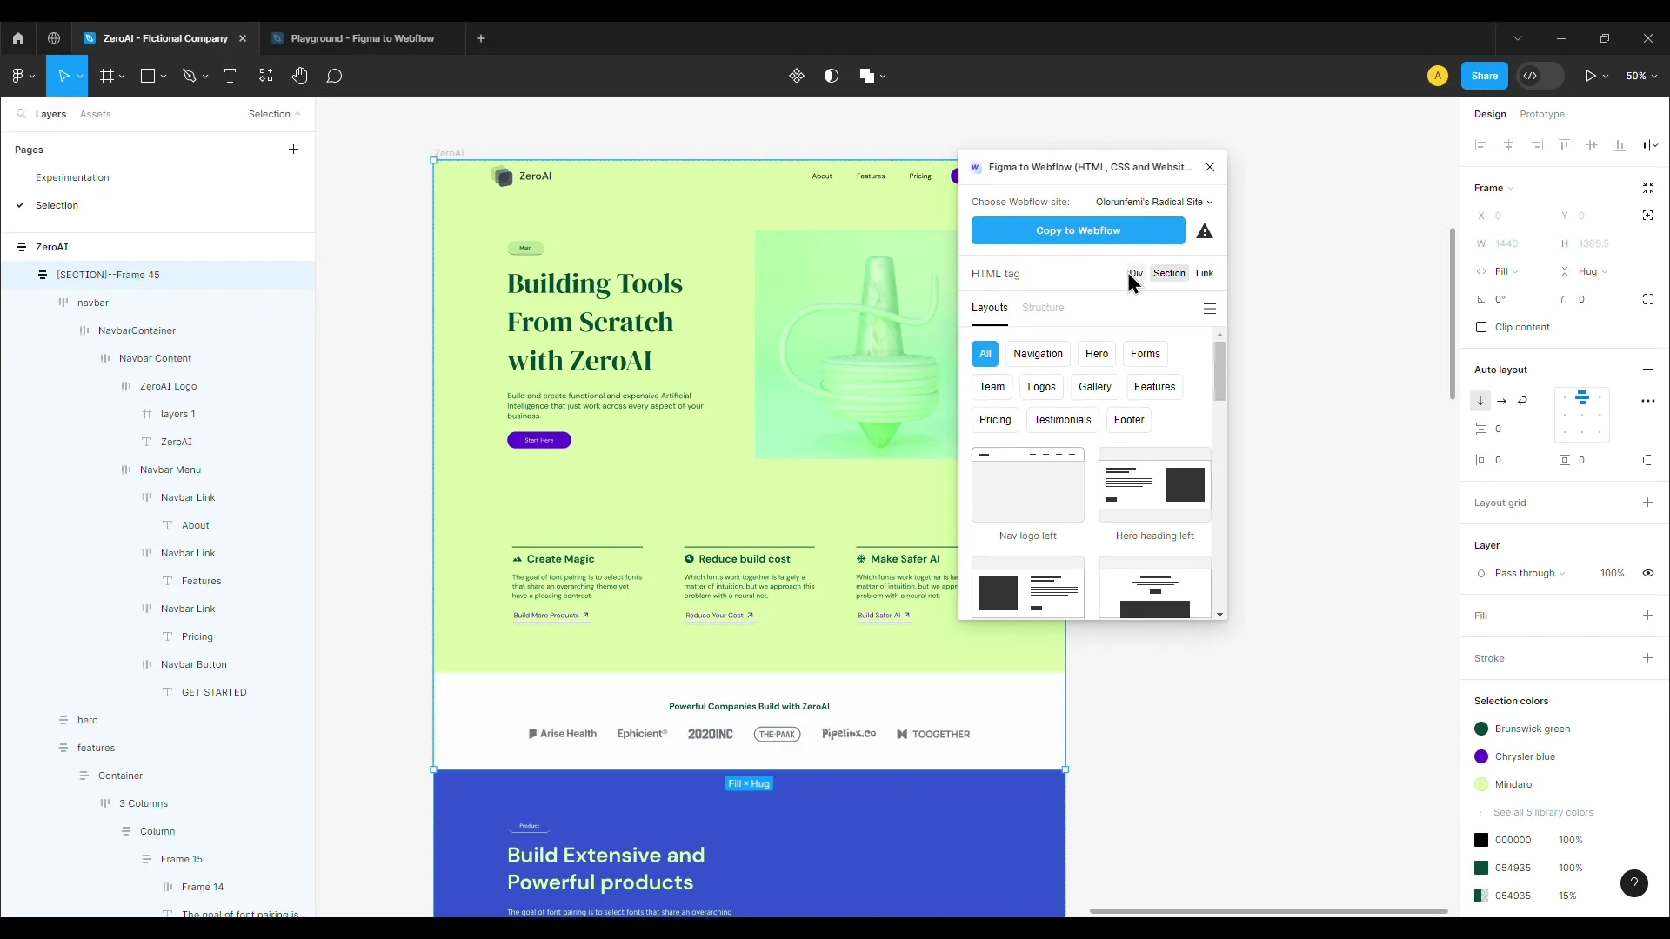Viewport: 1670px width, 939px height.
Task: Add a new page with plus
Action: (x=293, y=150)
